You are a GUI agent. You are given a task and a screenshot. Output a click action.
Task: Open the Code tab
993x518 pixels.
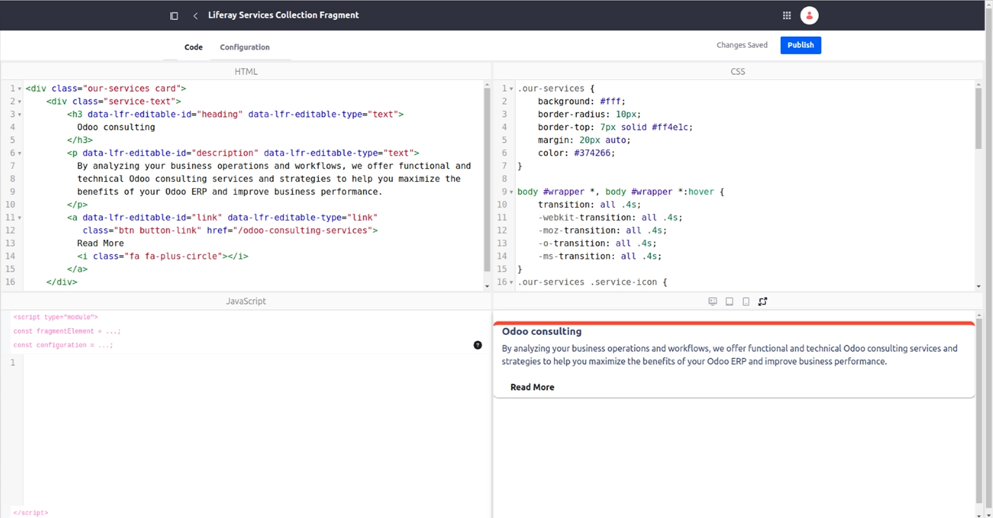(x=193, y=47)
